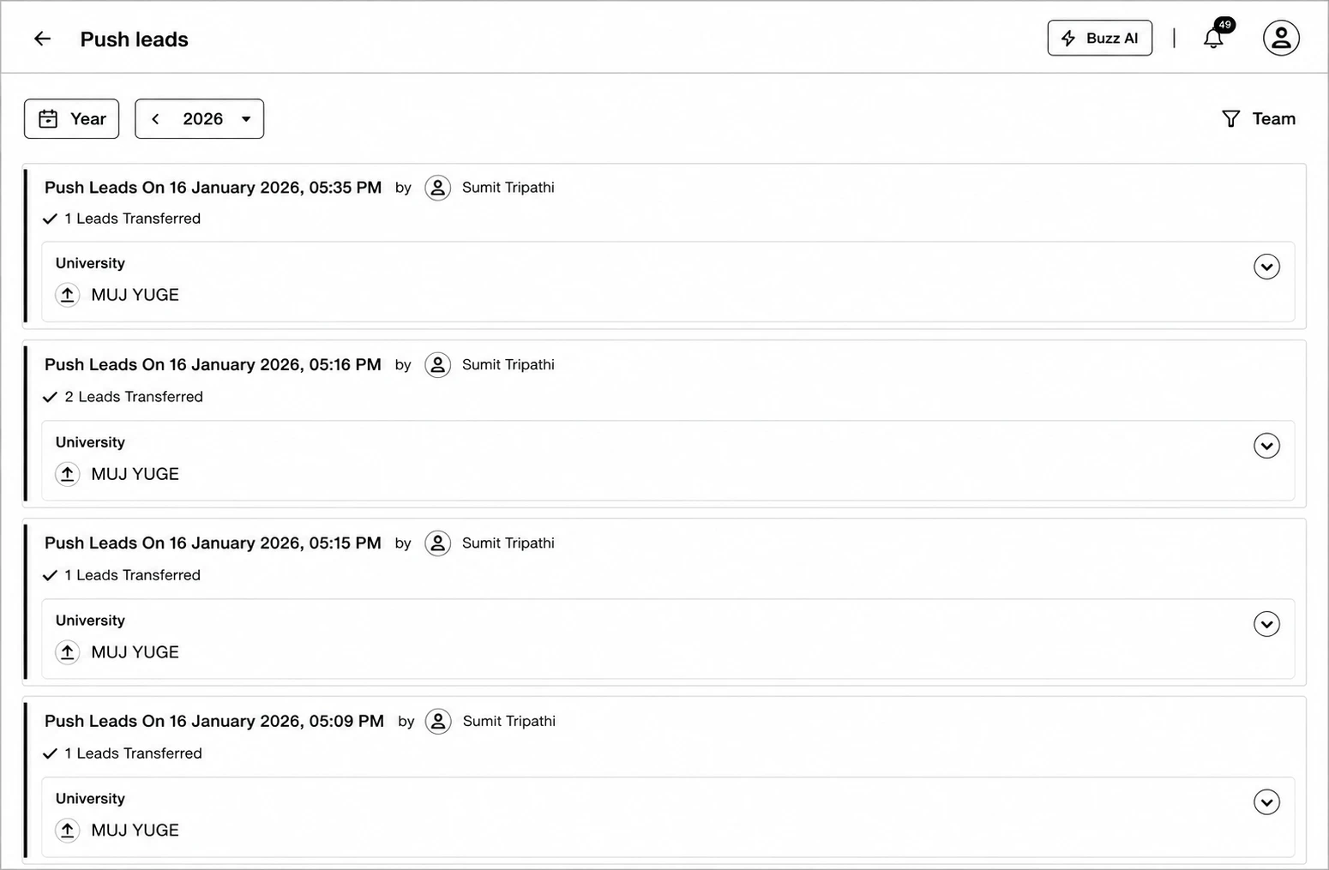
Task: Select heading Push Leads On 16 January 2026, 05:35 PM
Action: point(213,188)
